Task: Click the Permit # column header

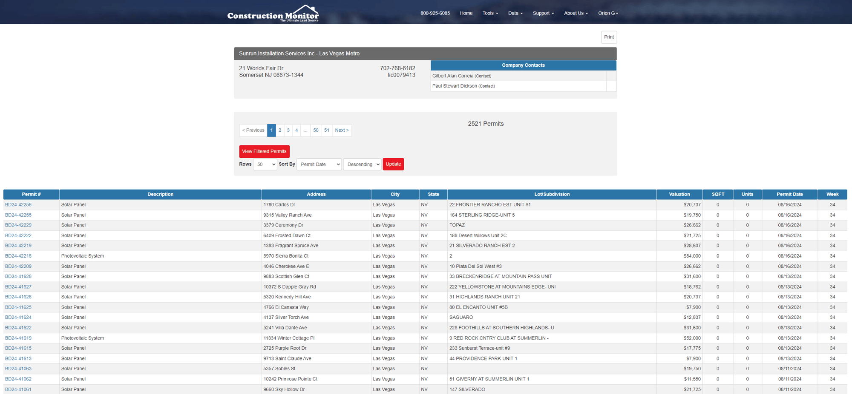Action: pyautogui.click(x=31, y=194)
